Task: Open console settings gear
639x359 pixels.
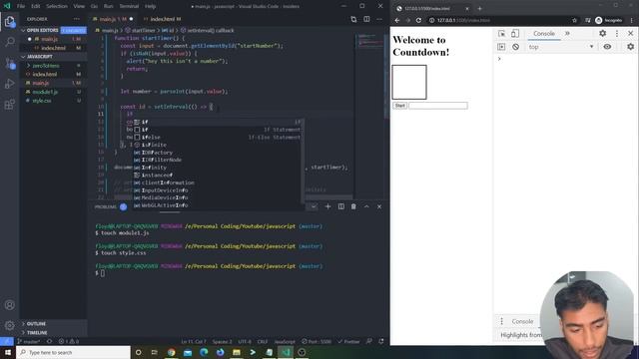Action: (630, 47)
